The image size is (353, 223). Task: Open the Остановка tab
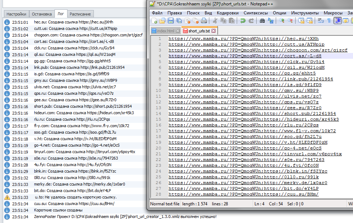[42, 14]
